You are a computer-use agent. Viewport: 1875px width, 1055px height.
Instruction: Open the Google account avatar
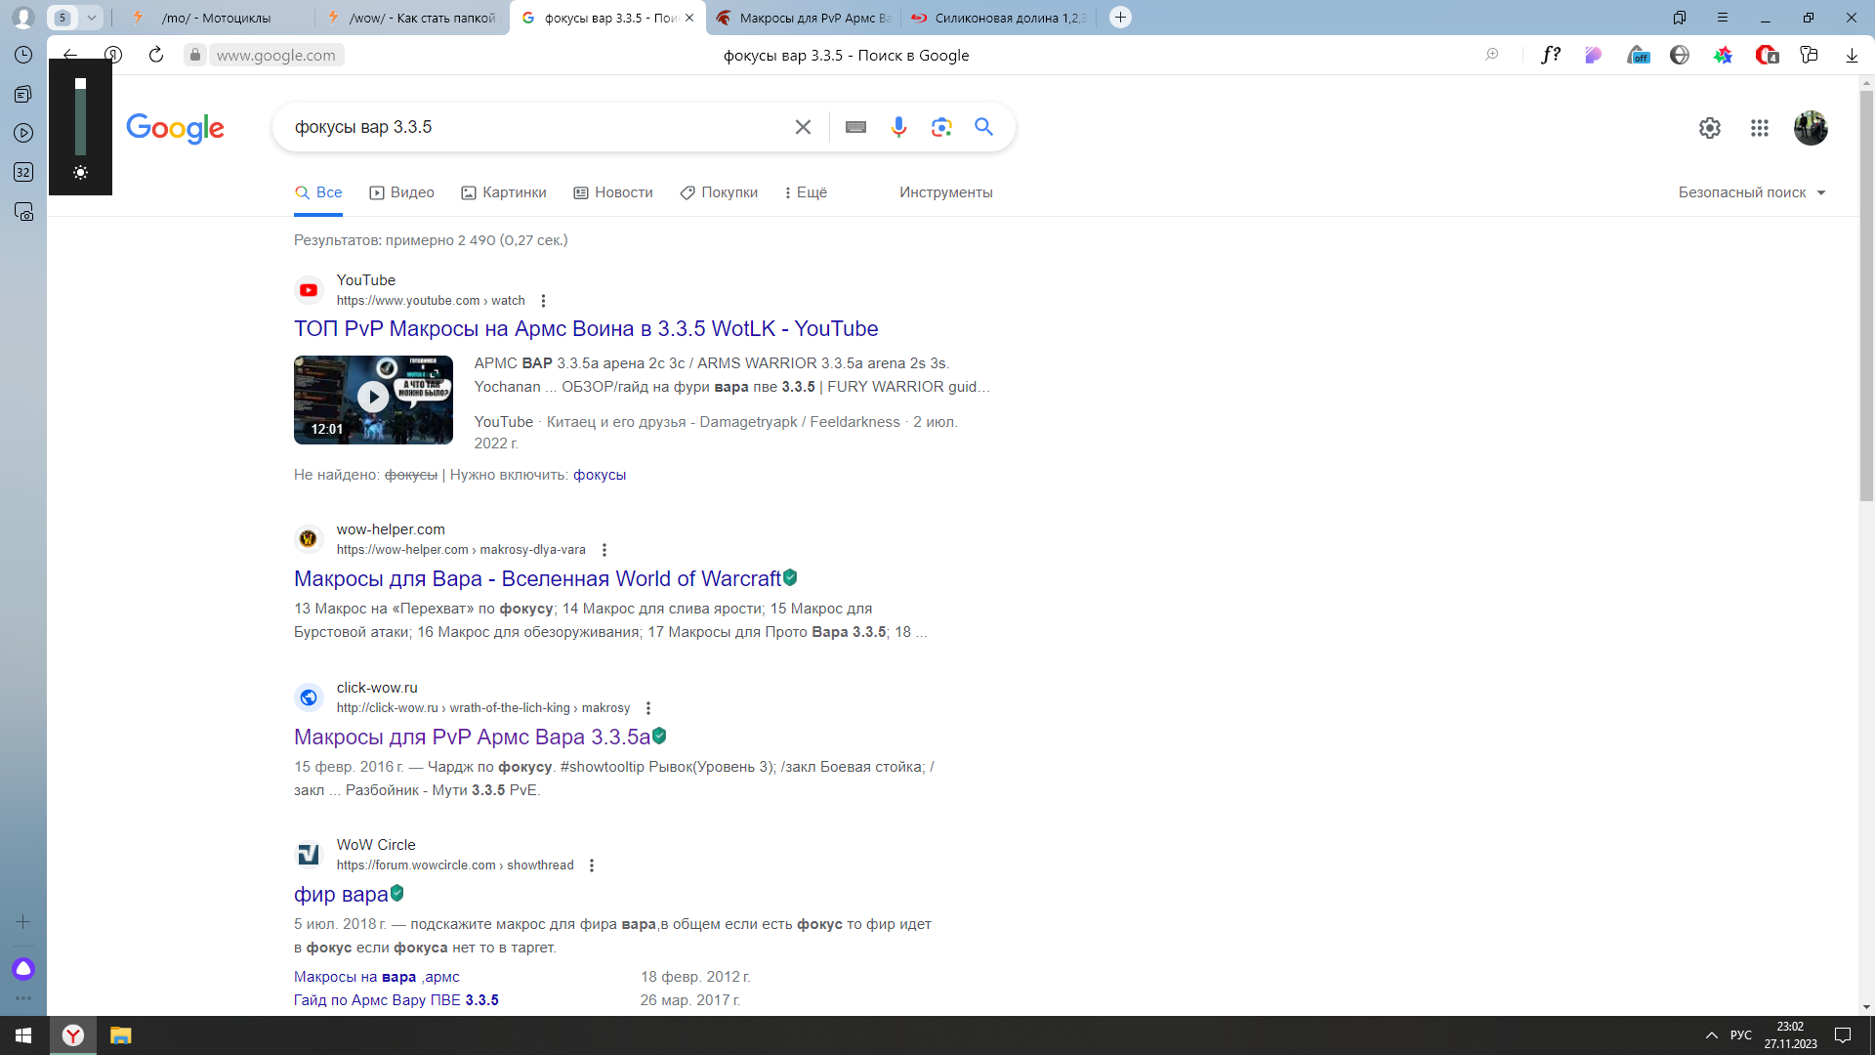(1811, 128)
